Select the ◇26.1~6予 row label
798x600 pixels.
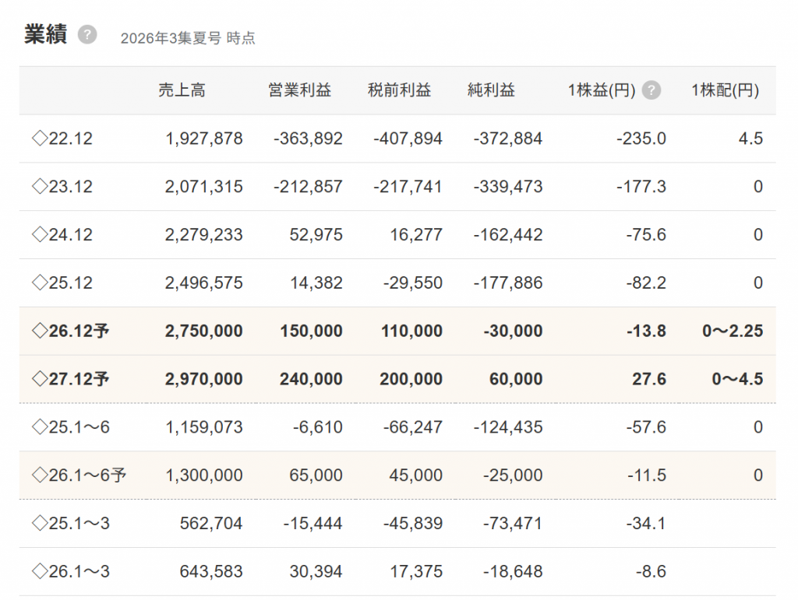79,475
